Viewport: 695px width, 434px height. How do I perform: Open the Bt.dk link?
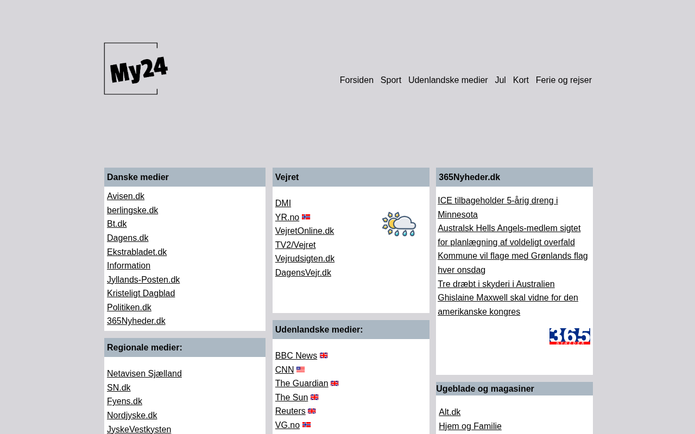(117, 224)
